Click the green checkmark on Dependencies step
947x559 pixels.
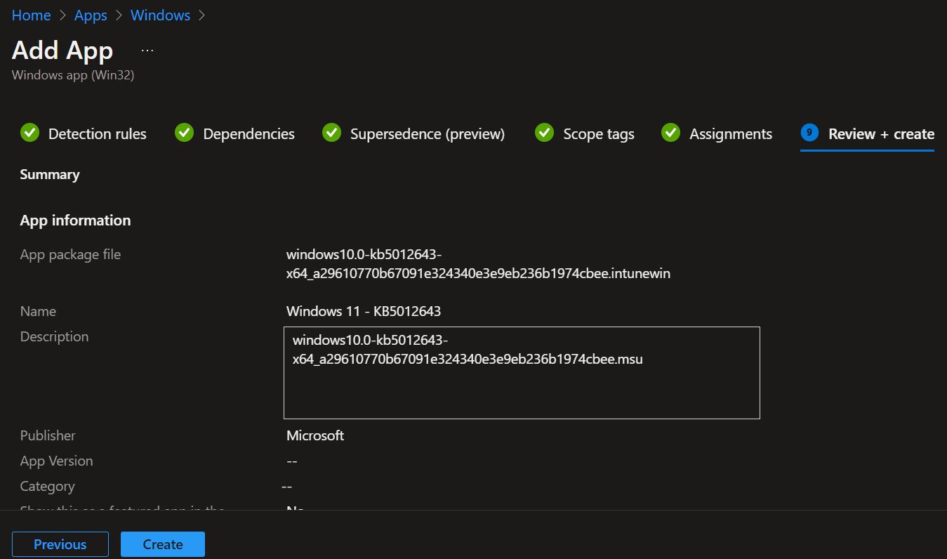tap(184, 133)
